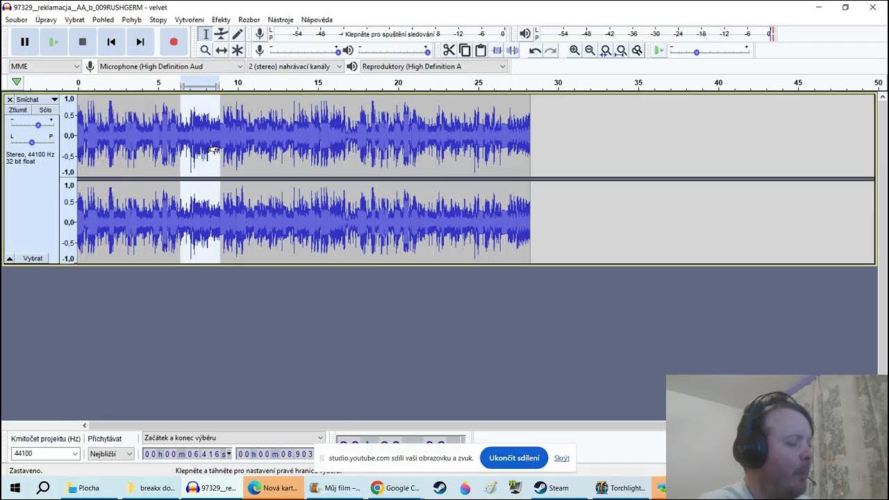Select the Envelope tool

pos(221,33)
